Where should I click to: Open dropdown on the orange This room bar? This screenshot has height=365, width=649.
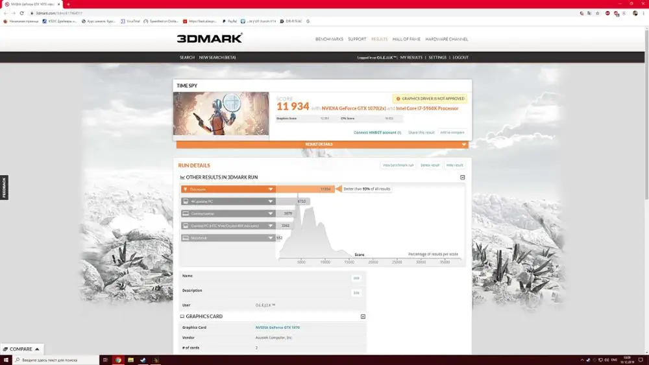click(x=270, y=189)
